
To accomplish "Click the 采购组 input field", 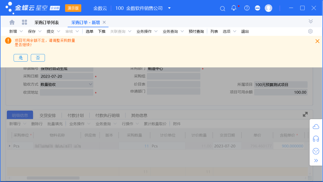I will click(x=174, y=76).
